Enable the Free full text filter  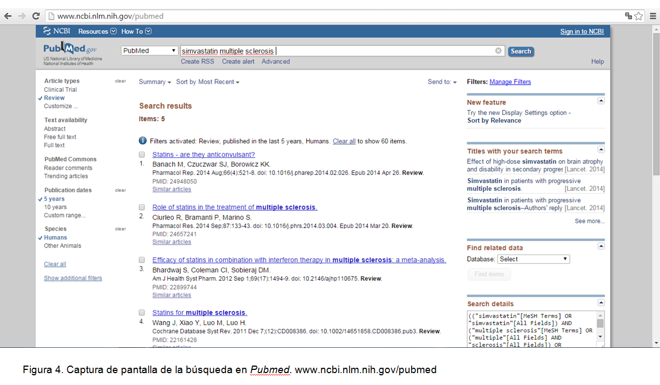[x=60, y=137]
